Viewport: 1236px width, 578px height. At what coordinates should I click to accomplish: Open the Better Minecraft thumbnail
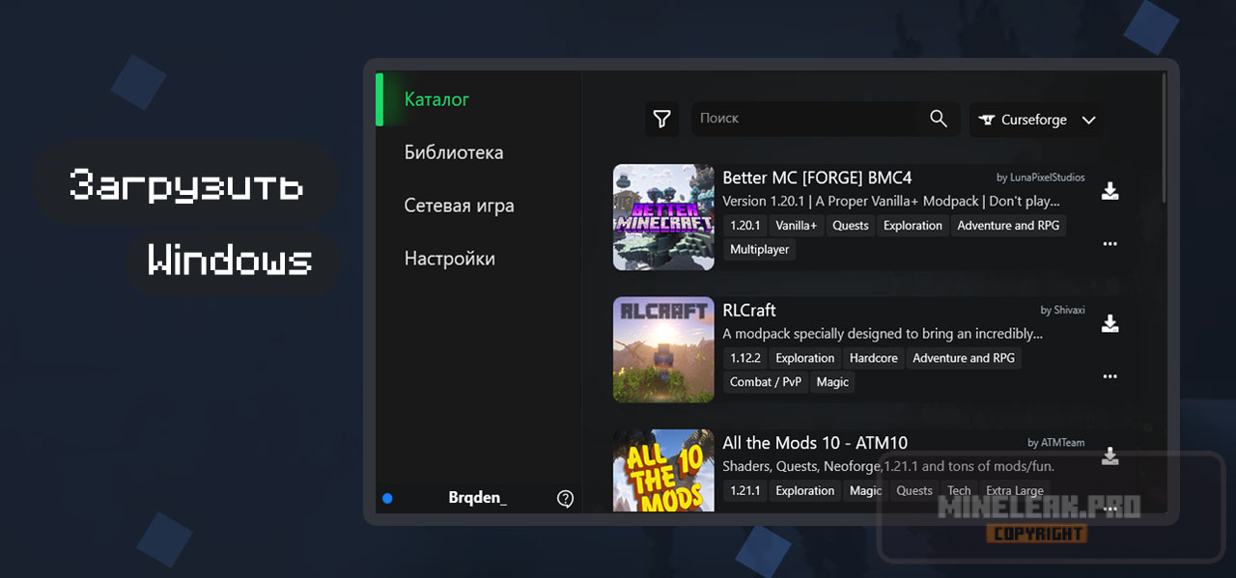[663, 217]
